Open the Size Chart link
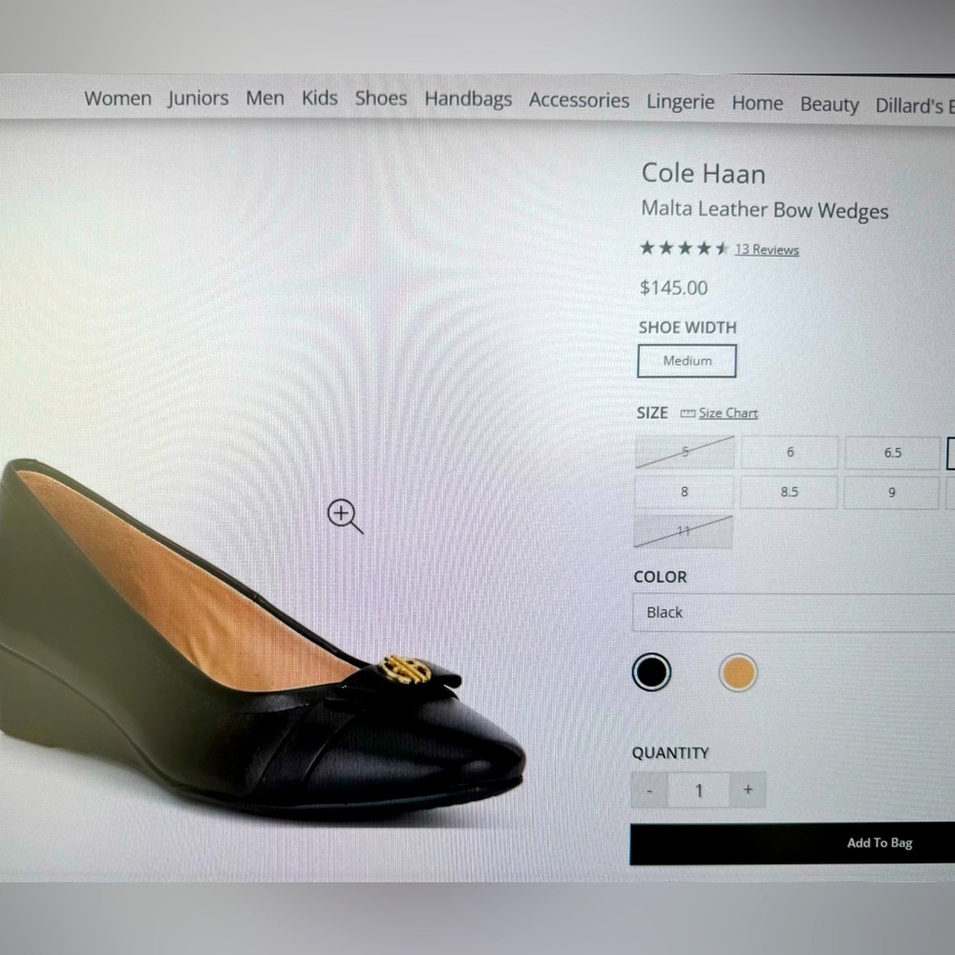Screen dimensions: 955x955 point(728,413)
